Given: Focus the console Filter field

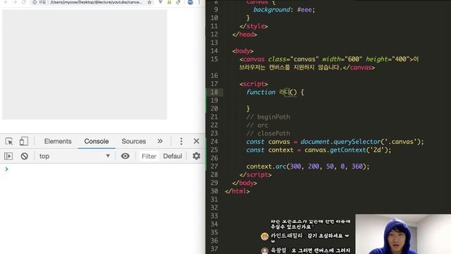Looking at the screenshot, I should [149, 156].
